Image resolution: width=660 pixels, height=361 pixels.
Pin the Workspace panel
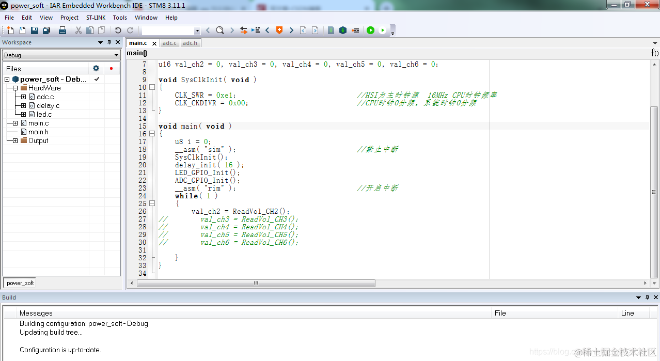[109, 42]
